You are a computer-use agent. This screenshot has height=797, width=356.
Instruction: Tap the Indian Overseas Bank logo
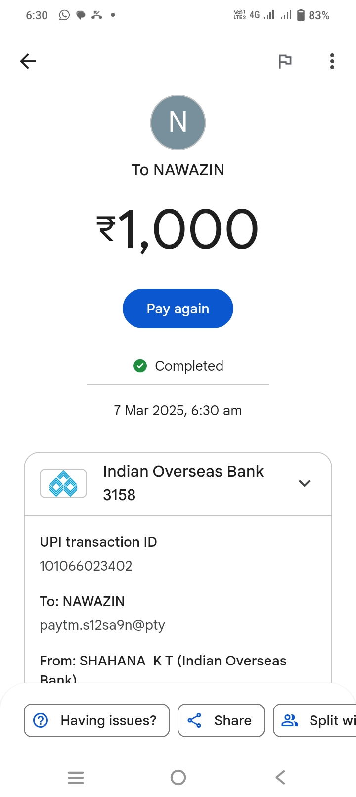(63, 484)
